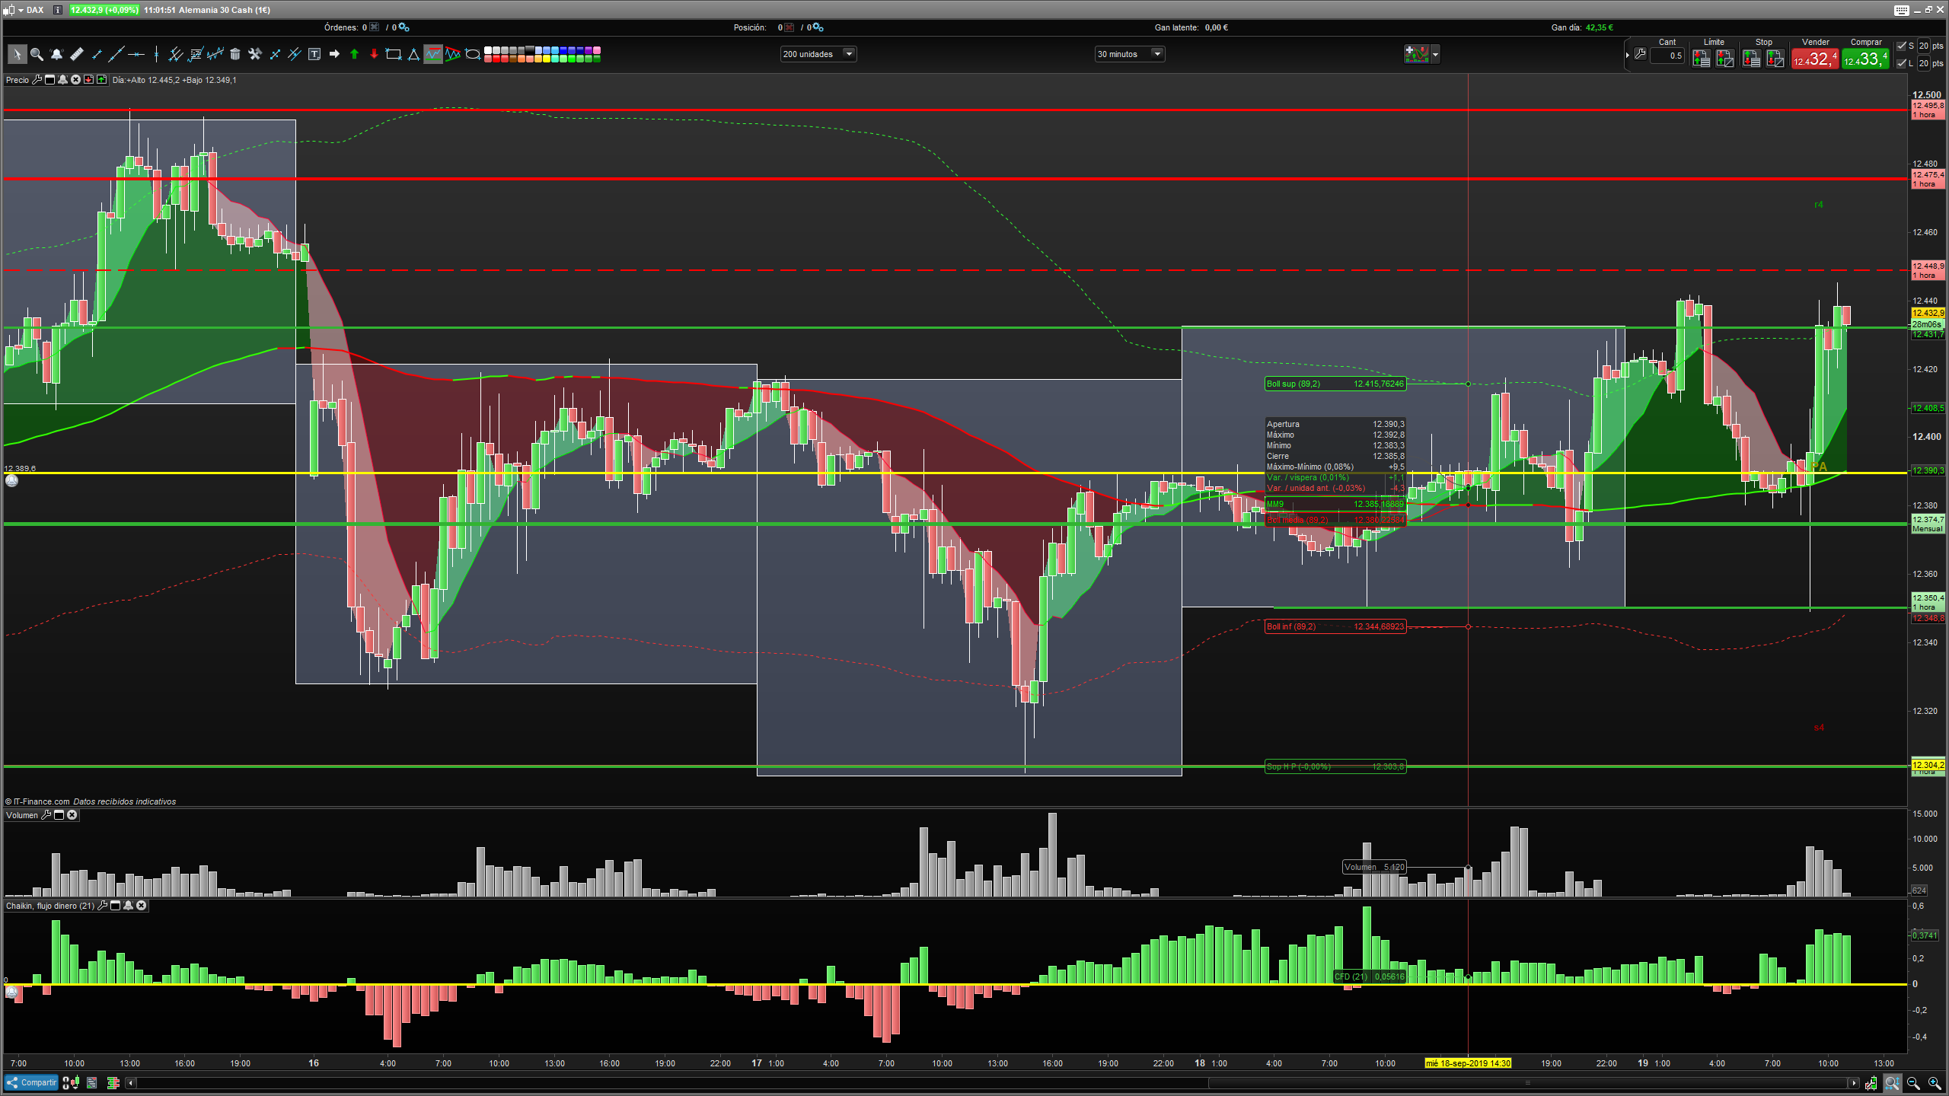Select the magnifier zoom tool
The image size is (1949, 1096).
[36, 54]
